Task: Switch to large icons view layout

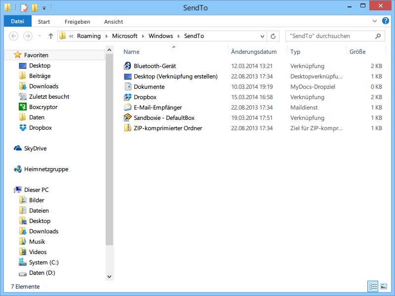Action: pyautogui.click(x=384, y=286)
